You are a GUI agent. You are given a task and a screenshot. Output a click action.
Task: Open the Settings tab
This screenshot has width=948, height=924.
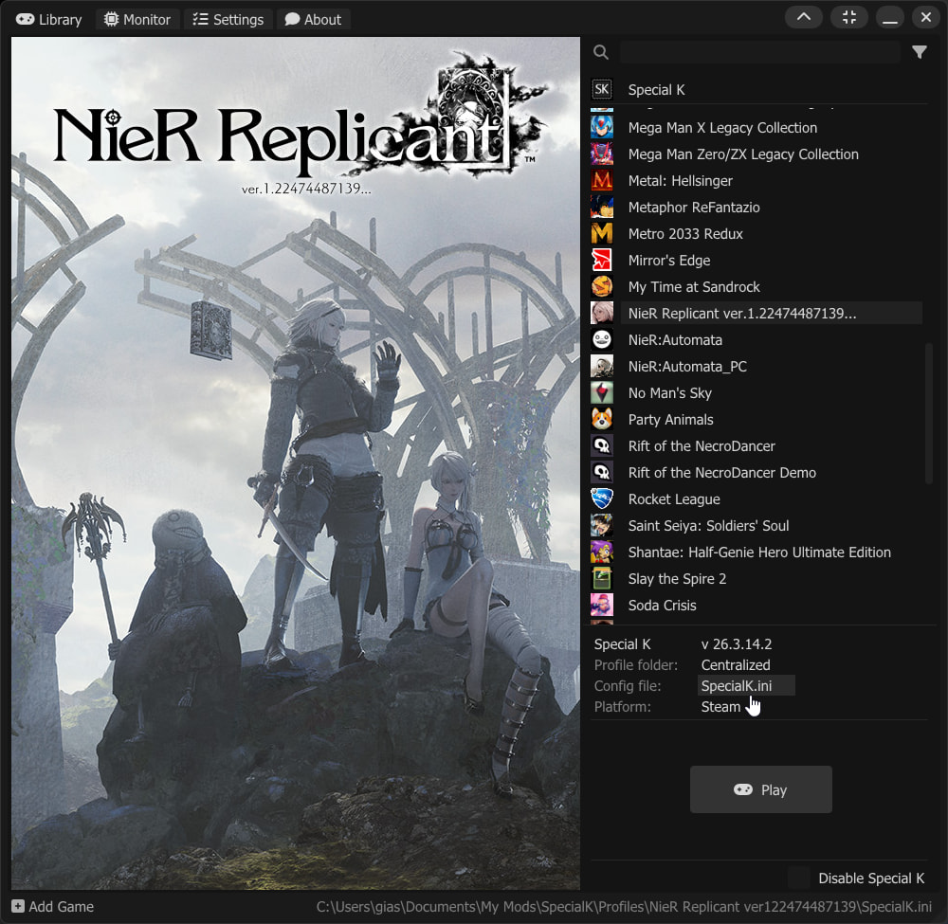[228, 20]
